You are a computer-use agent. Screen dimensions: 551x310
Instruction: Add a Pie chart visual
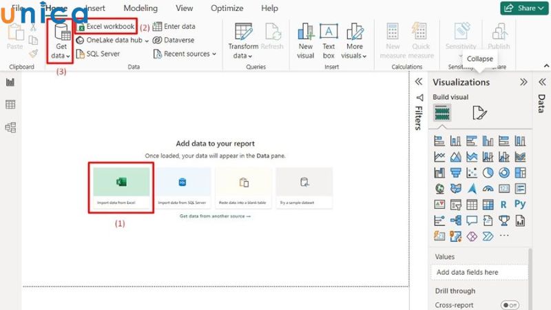tap(488, 173)
